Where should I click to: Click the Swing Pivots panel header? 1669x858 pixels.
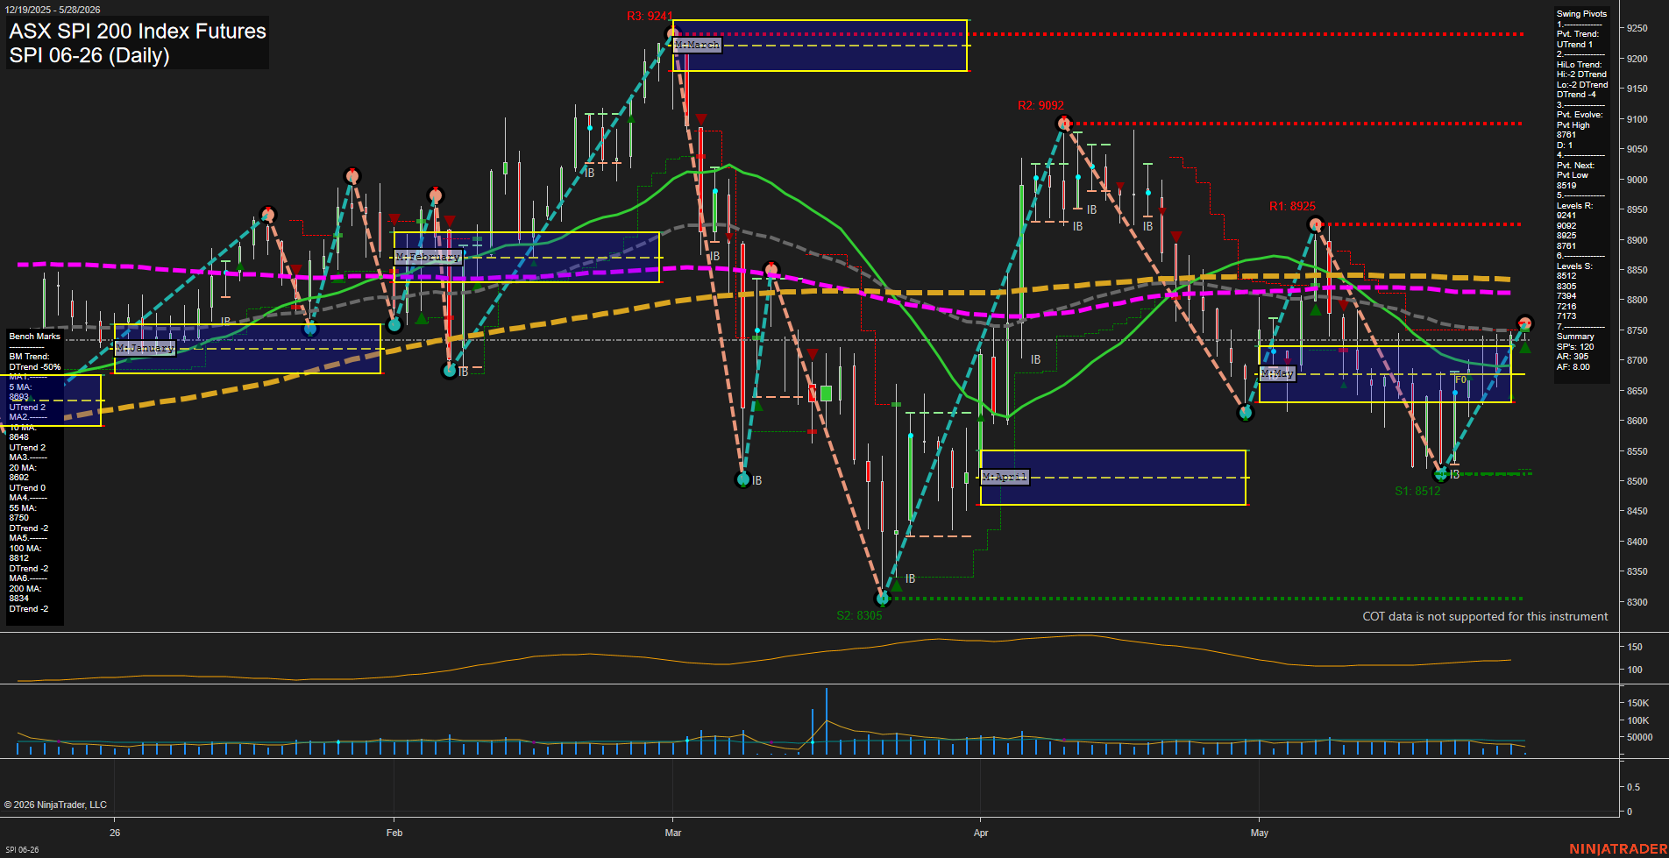[1581, 14]
